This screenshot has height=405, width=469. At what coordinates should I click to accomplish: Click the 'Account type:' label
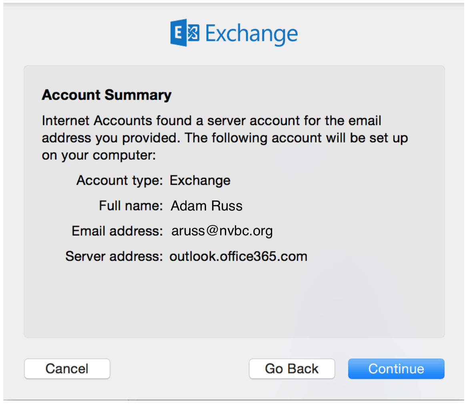pos(119,180)
